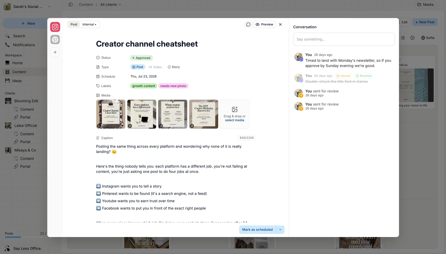The height and width of the screenshot is (254, 446).
Task: Open the 2025 Creator Marketing Report thumbnail
Action: point(203,114)
